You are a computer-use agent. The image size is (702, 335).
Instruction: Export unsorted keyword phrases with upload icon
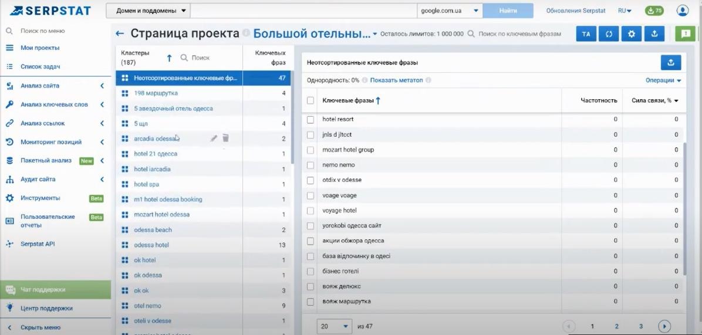pyautogui.click(x=671, y=63)
